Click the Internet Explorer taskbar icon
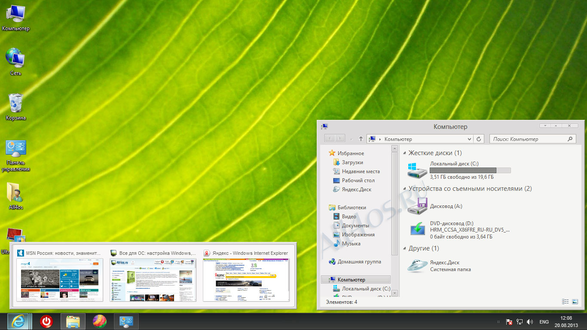The height and width of the screenshot is (330, 587). click(x=18, y=321)
